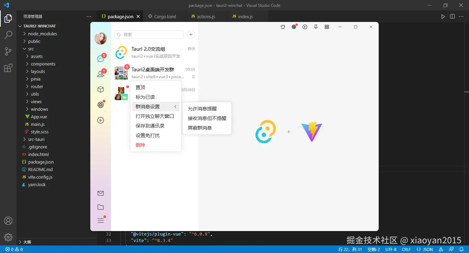This screenshot has height=253, width=469.
Task: Open VS Code Manage settings gear
Action: click(x=8, y=237)
